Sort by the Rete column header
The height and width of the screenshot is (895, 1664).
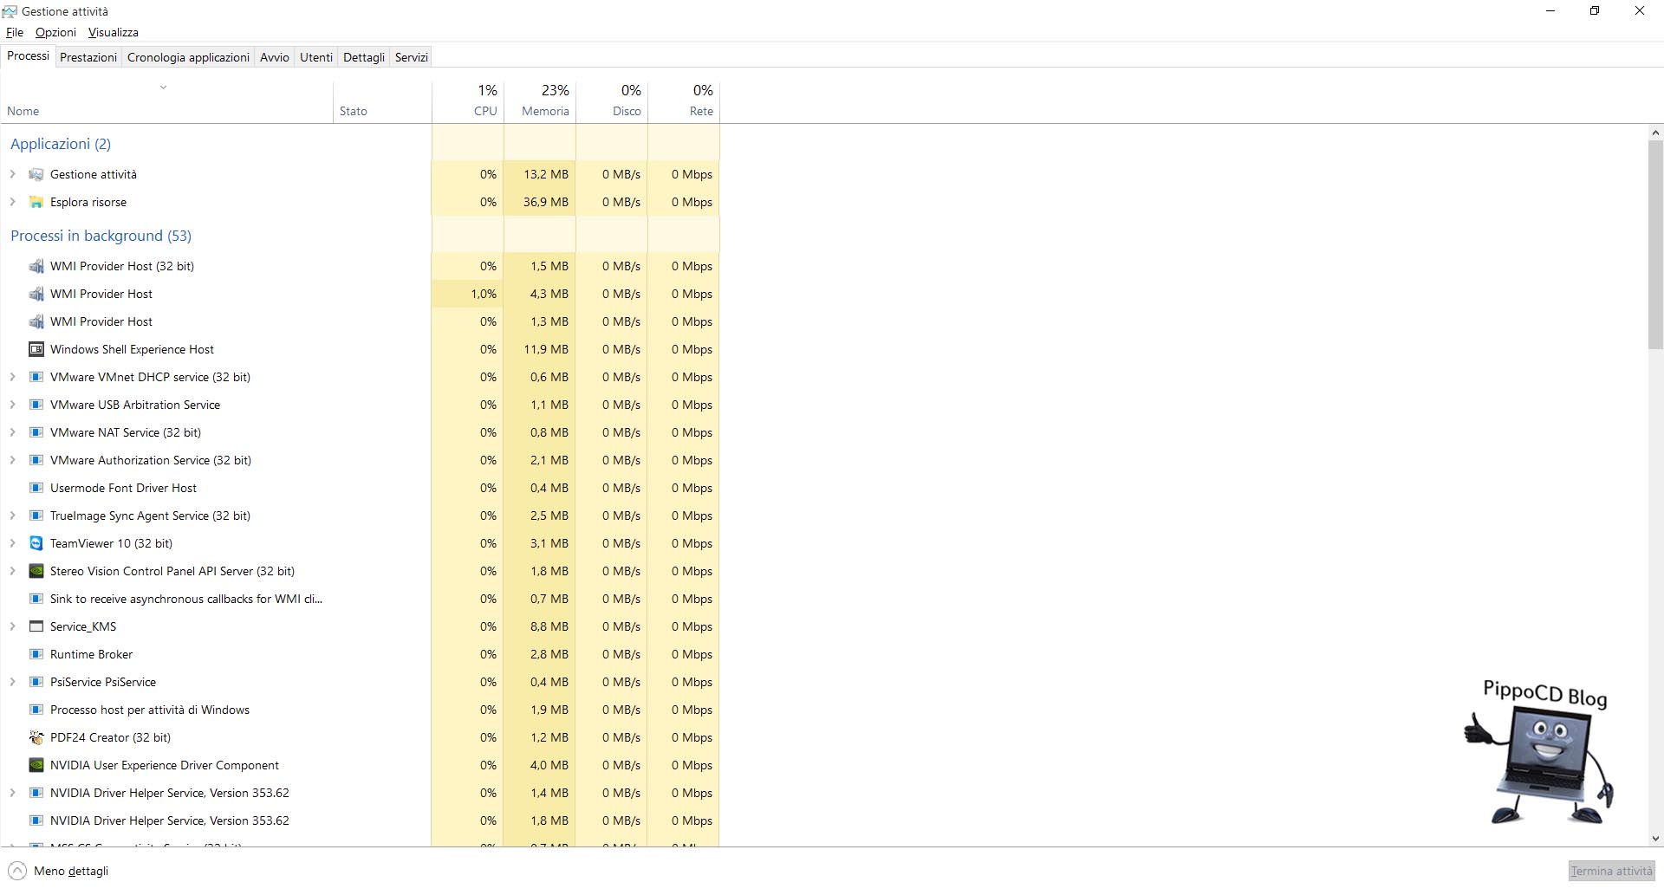(684, 101)
